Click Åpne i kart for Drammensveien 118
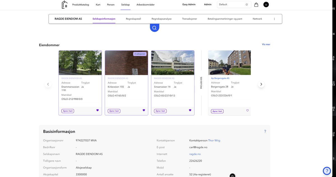This screenshot has height=177, width=336. tap(68, 111)
